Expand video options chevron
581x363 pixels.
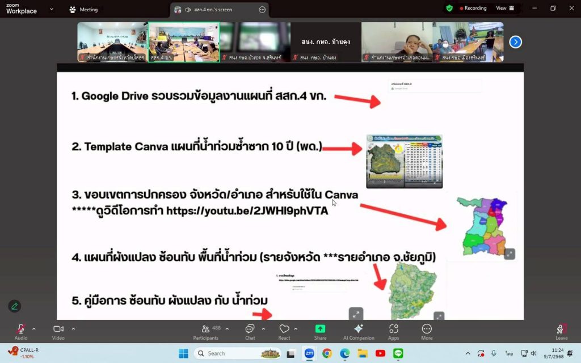point(73,328)
